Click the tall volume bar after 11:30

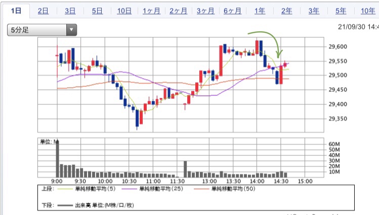pos(185,169)
